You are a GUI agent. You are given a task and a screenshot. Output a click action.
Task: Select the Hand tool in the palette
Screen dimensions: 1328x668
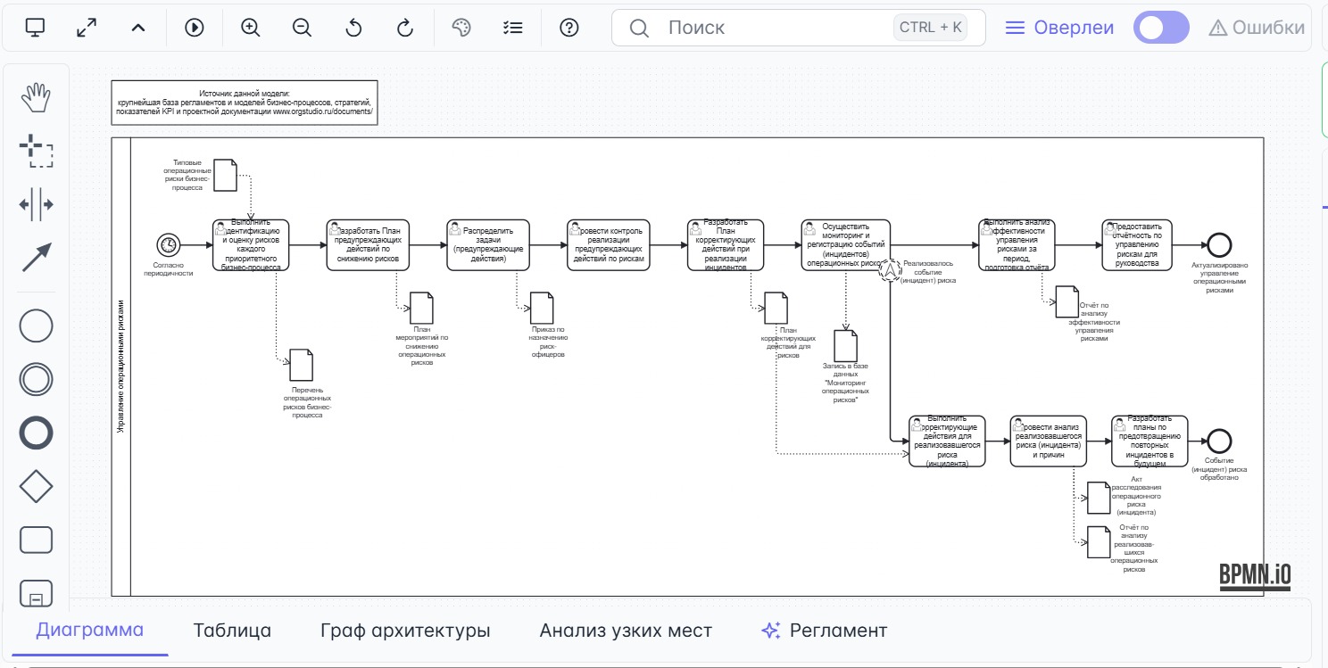coord(36,98)
